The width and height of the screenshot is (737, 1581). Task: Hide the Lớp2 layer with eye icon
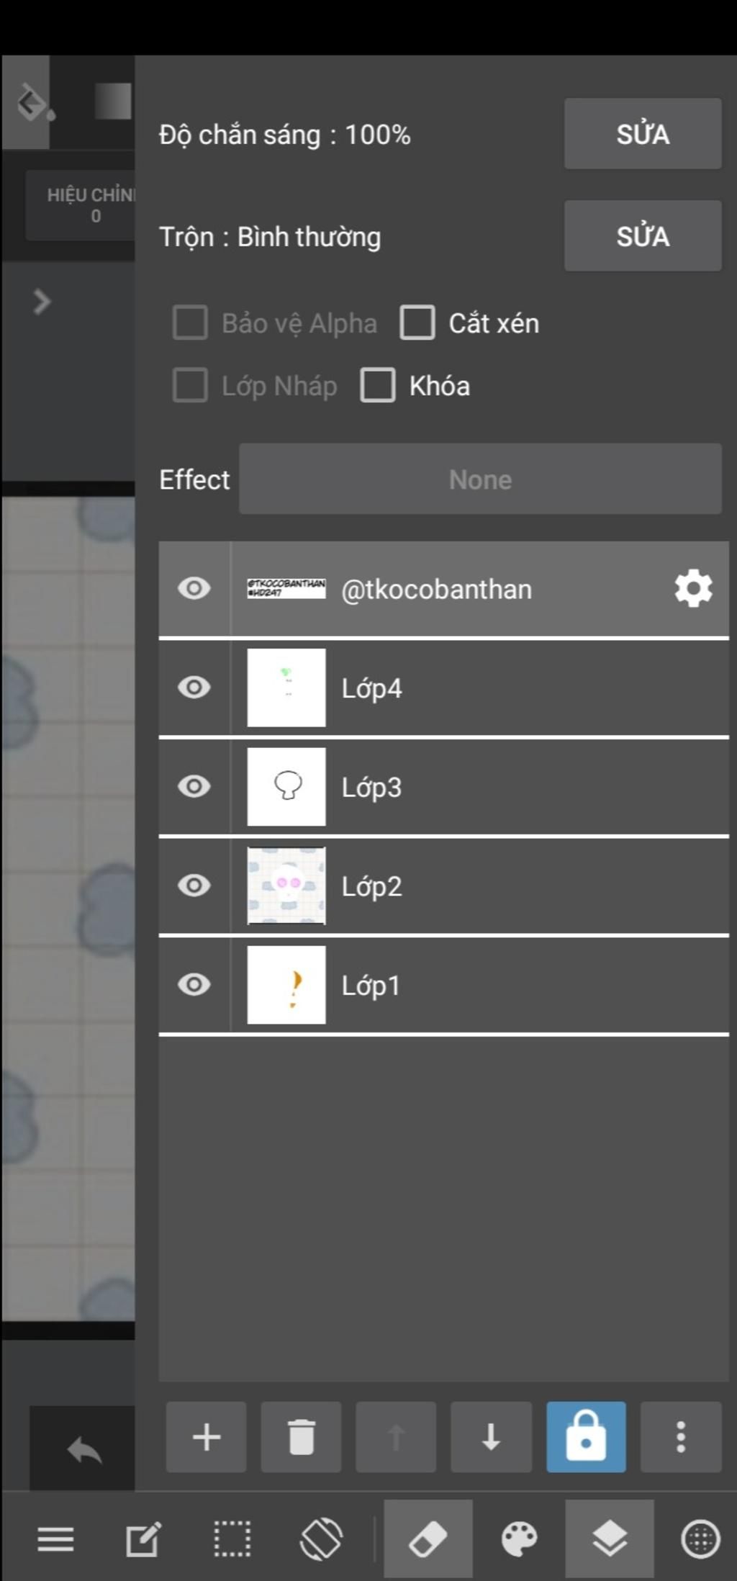point(194,886)
